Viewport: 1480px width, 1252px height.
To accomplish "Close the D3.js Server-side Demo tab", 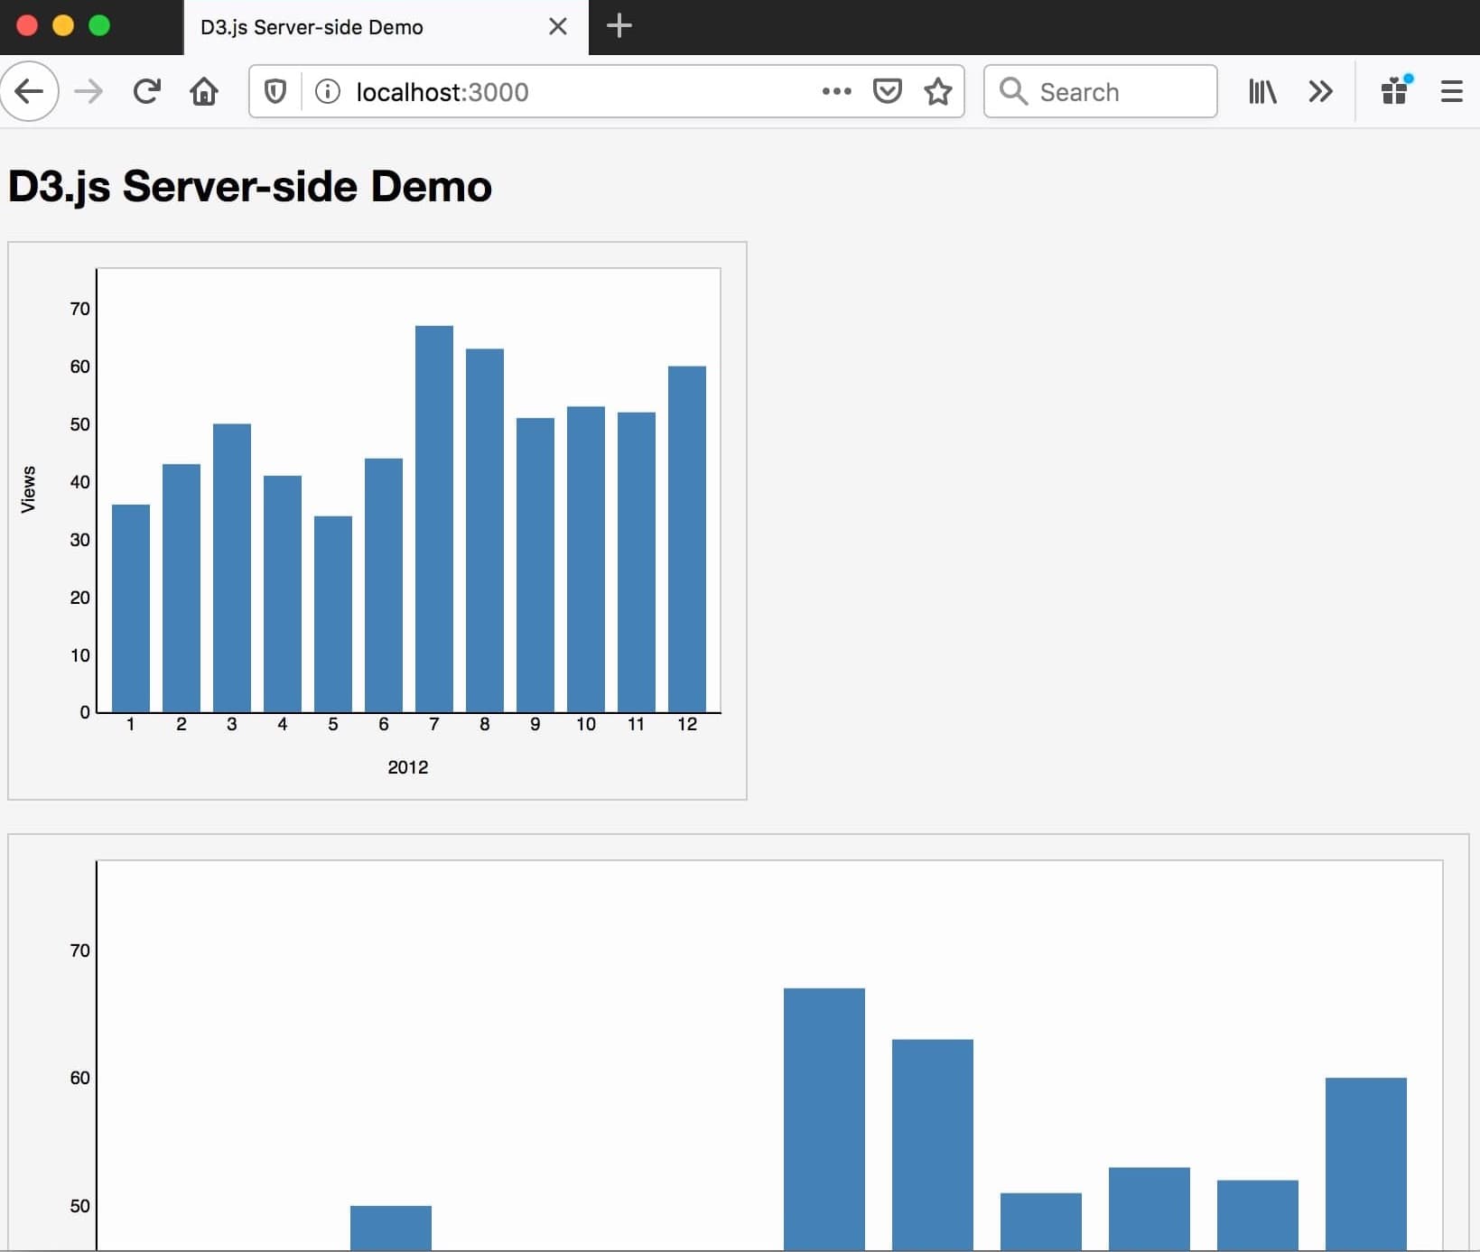I will tap(558, 27).
